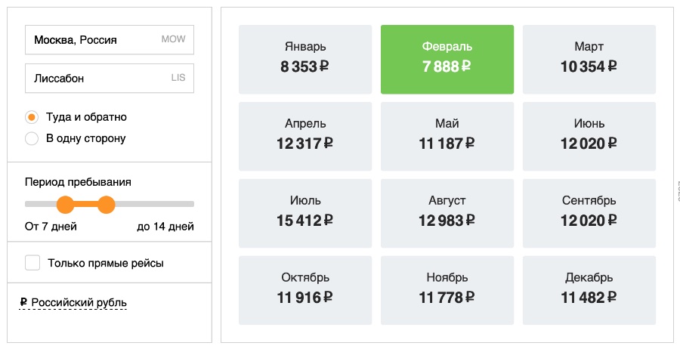
Task: Choose the Март month tile
Action: [x=589, y=59]
